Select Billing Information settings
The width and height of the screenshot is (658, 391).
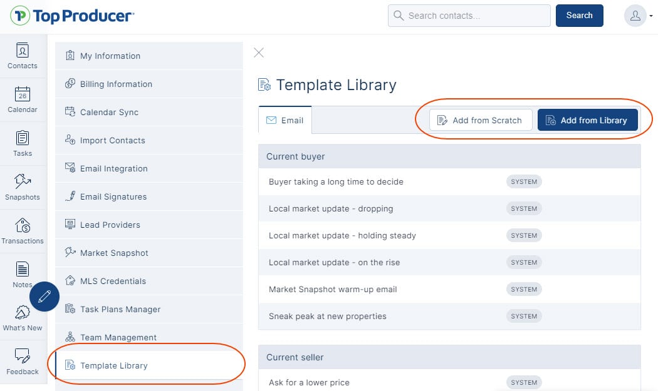coord(149,84)
